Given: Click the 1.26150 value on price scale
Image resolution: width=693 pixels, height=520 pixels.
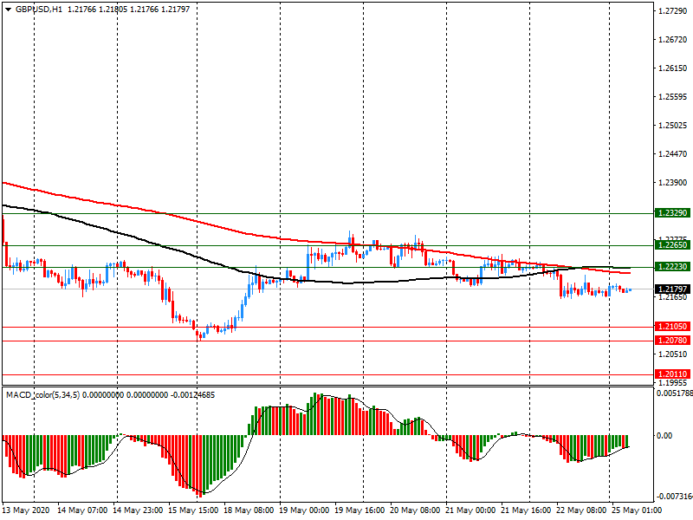Looking at the screenshot, I should click(x=672, y=68).
